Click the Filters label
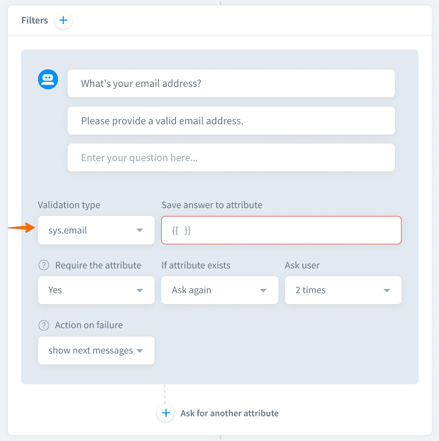This screenshot has height=441, width=439. (35, 21)
